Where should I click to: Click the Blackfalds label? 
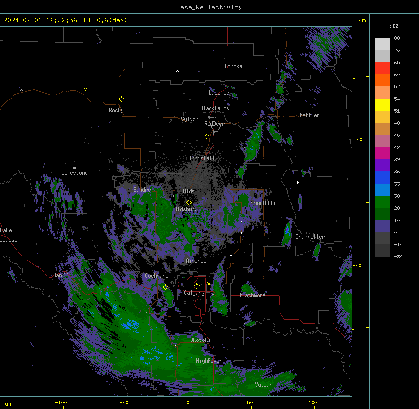[214, 108]
